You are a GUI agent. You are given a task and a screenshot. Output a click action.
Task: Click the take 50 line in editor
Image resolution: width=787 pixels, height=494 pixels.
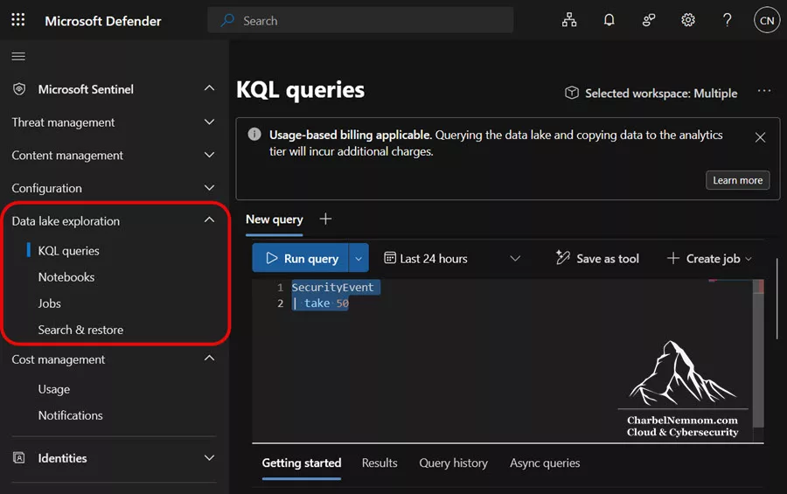tap(321, 303)
